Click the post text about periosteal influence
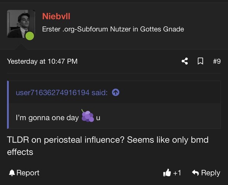 (108, 146)
